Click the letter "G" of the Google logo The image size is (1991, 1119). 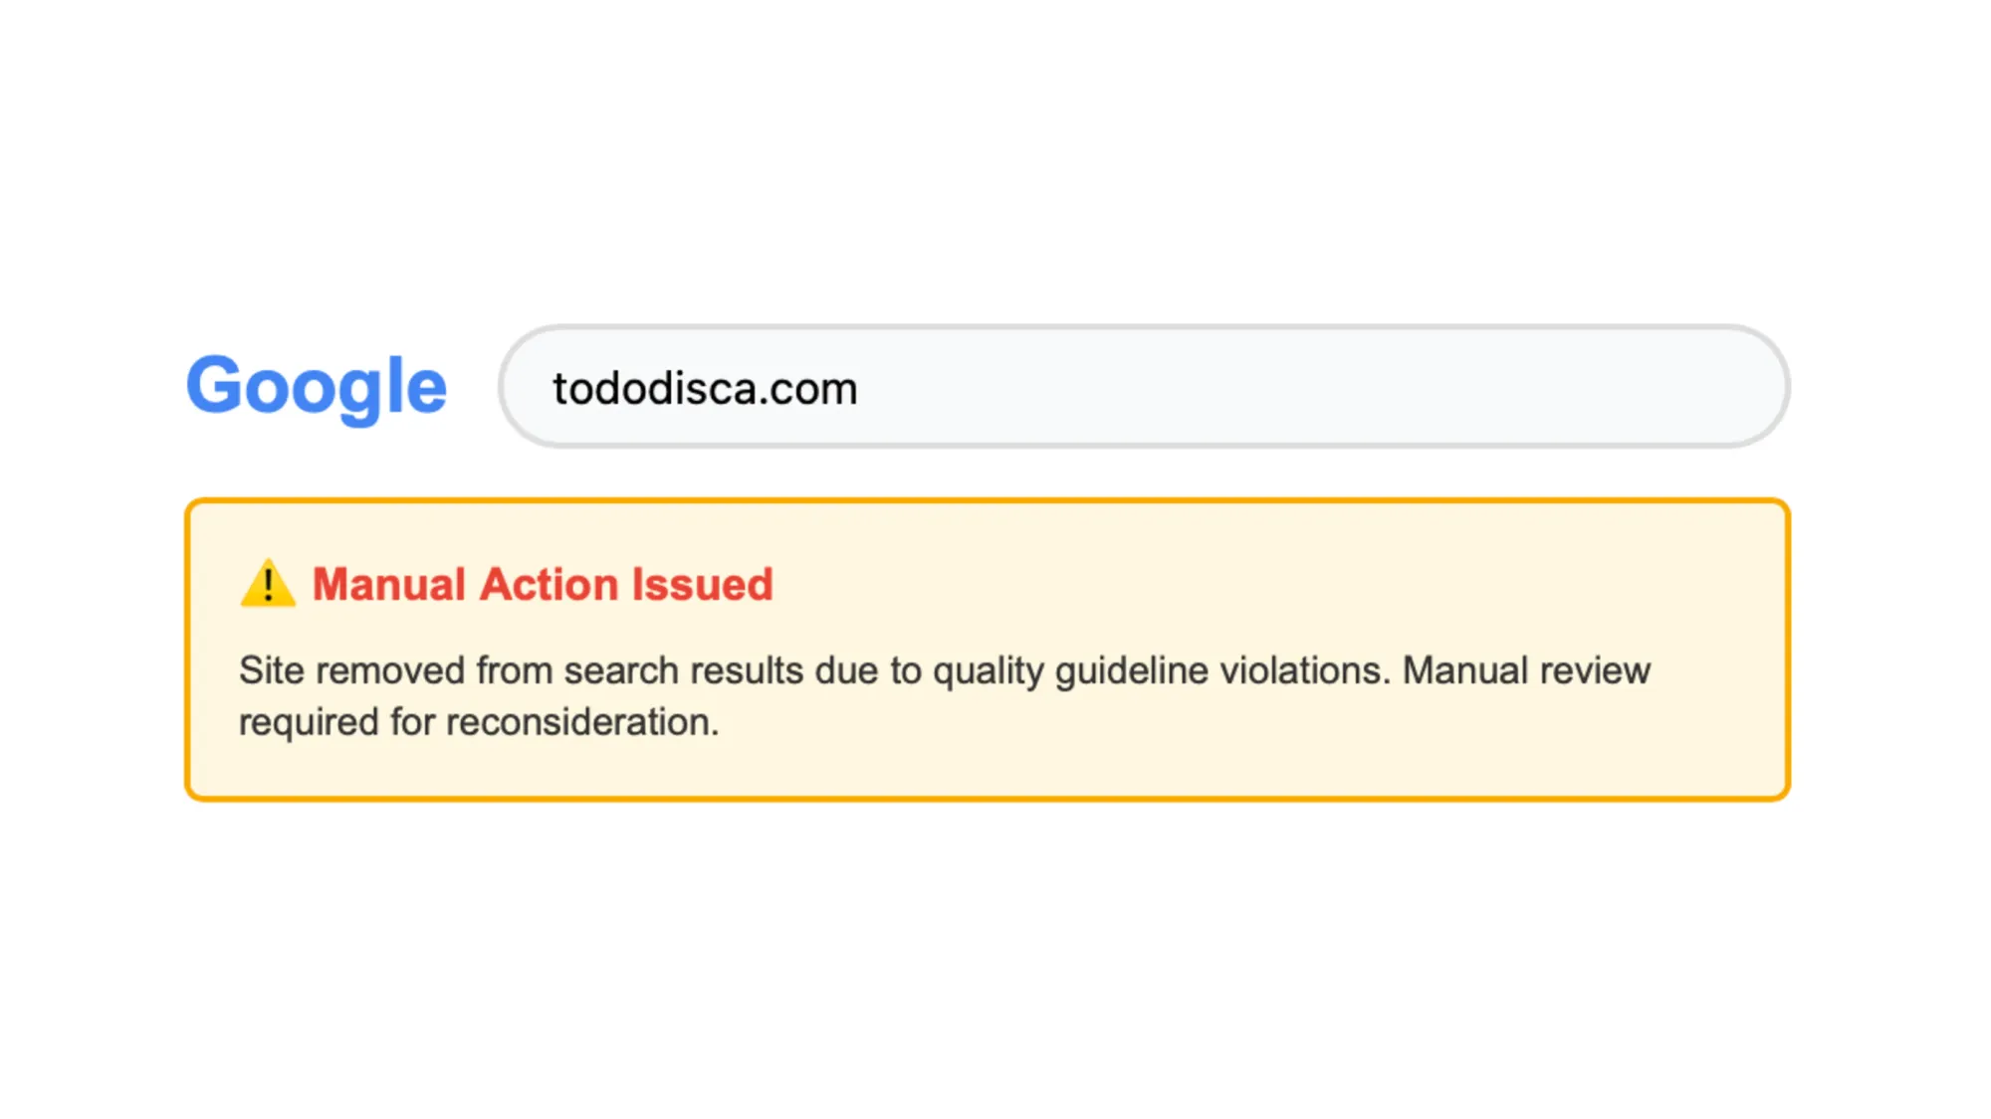coord(212,384)
